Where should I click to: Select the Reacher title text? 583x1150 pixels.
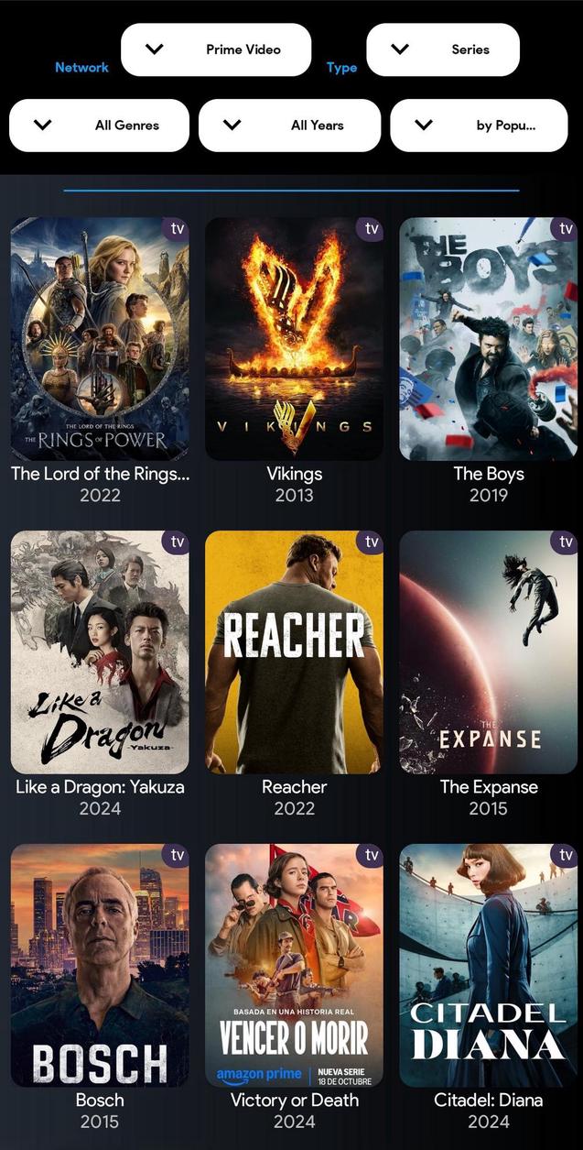(x=294, y=787)
